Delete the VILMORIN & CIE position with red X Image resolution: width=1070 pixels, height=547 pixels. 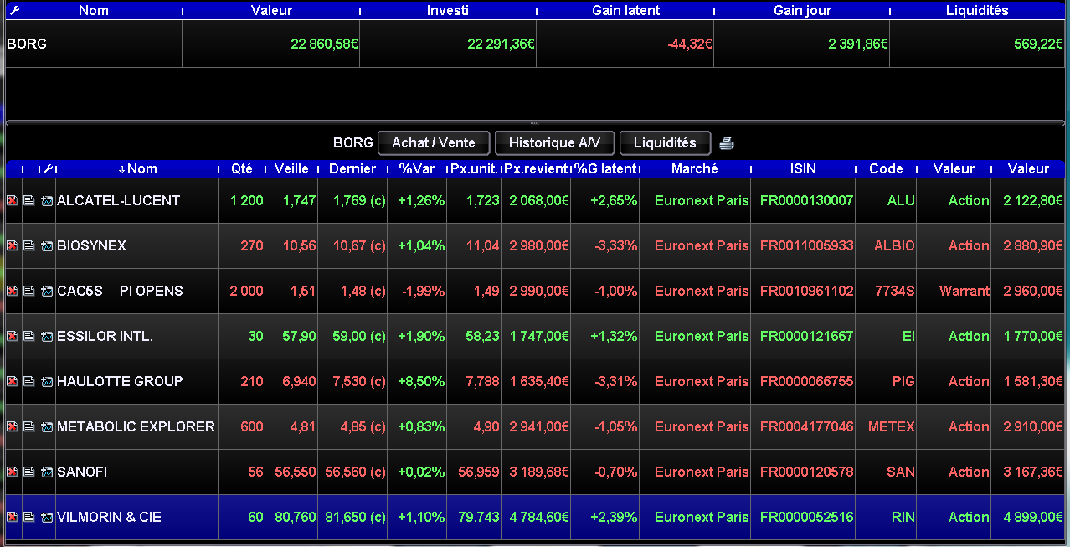pyautogui.click(x=13, y=518)
